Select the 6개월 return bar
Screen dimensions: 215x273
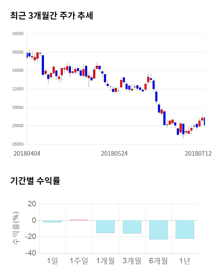tap(159, 230)
